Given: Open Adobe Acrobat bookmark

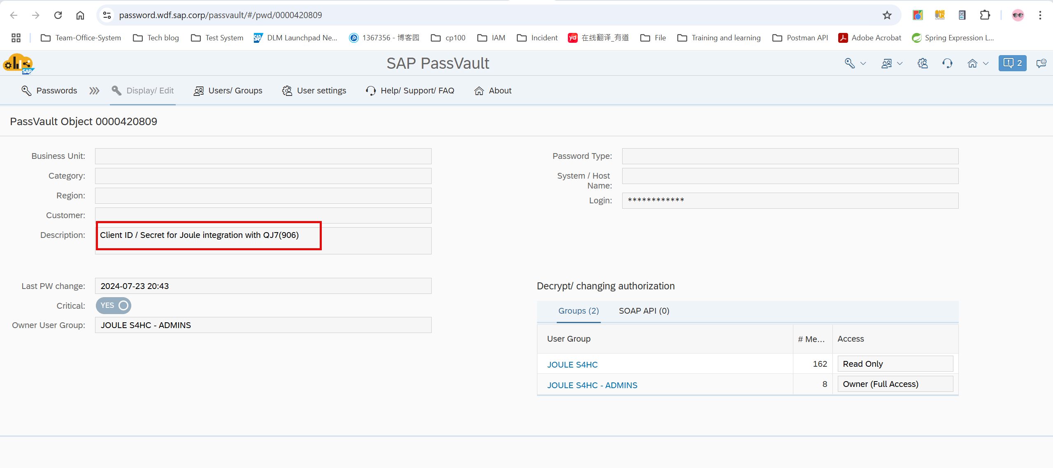Looking at the screenshot, I should pyautogui.click(x=870, y=38).
